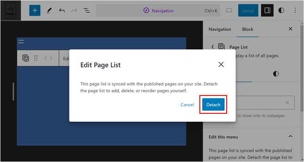This screenshot has width=304, height=162.
Task: Click the Page List block icon in sidebar
Action: [221, 46]
